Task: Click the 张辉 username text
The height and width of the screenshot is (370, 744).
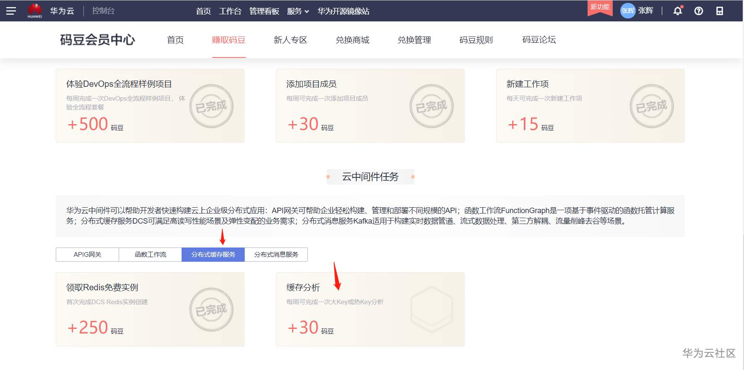Action: click(646, 11)
